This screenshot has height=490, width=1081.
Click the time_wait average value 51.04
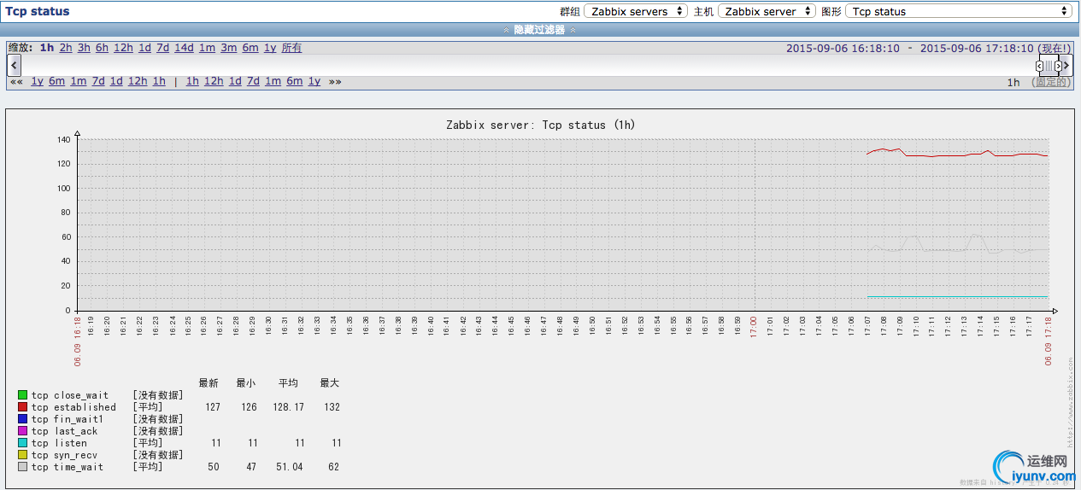[x=291, y=467]
